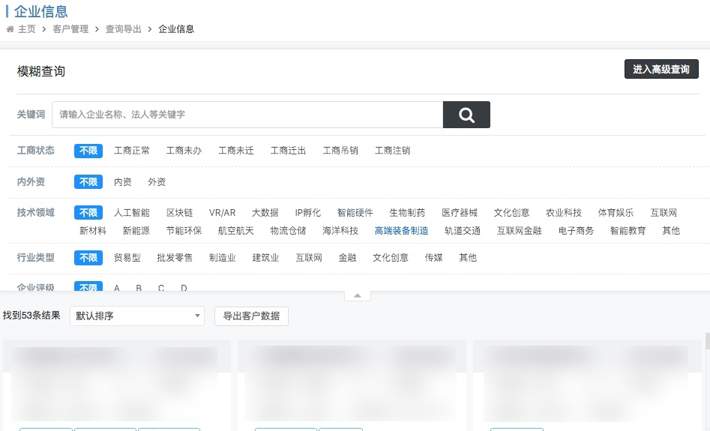
Task: Click the home icon in breadcrumb
Action: 10,29
